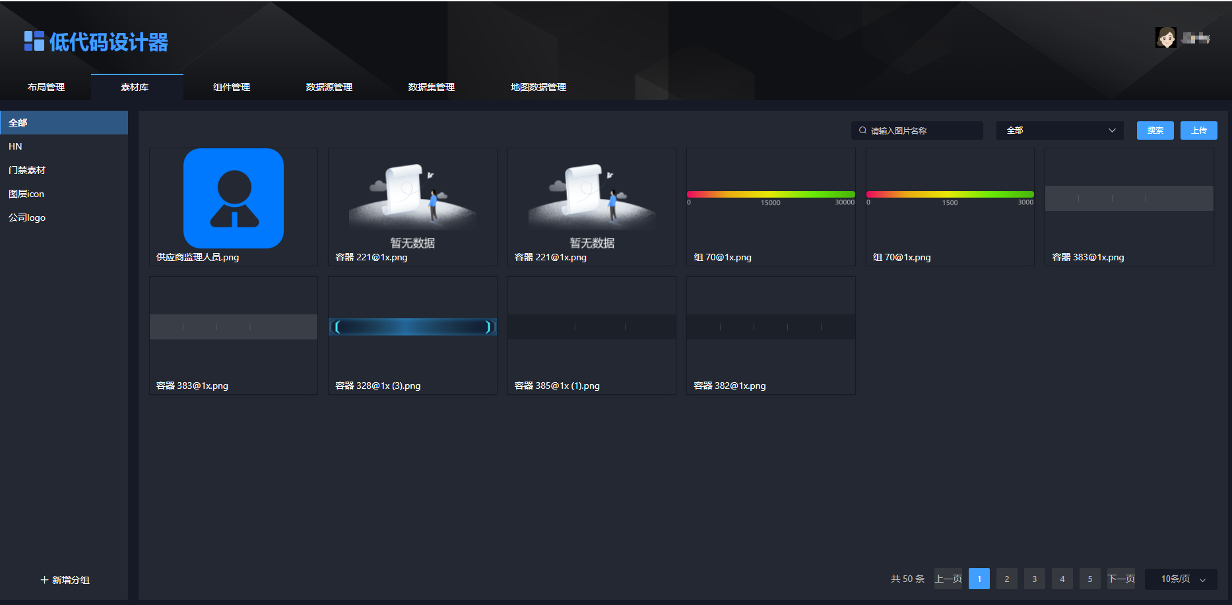This screenshot has height=605, width=1232.
Task: Open the 门禁素材 group
Action: (64, 170)
